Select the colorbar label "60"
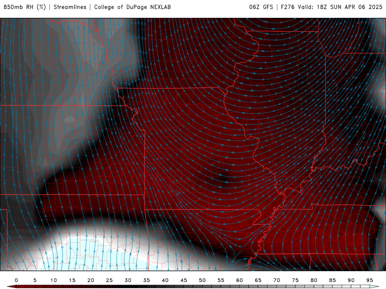This screenshot has width=386, height=289. (239, 280)
